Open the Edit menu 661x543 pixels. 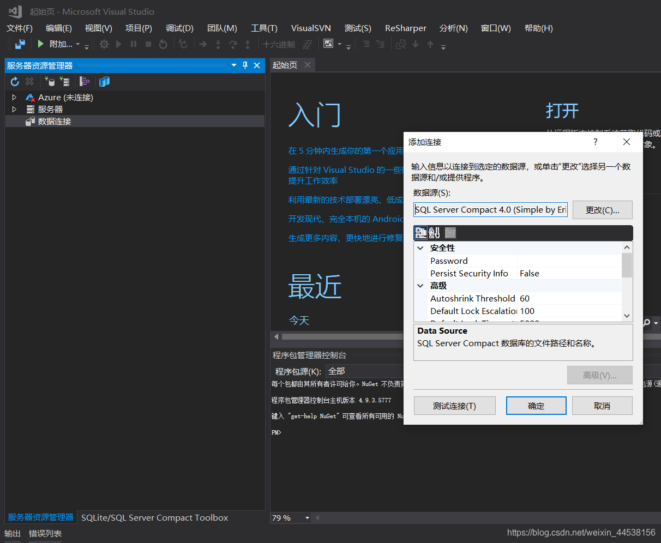click(x=59, y=28)
